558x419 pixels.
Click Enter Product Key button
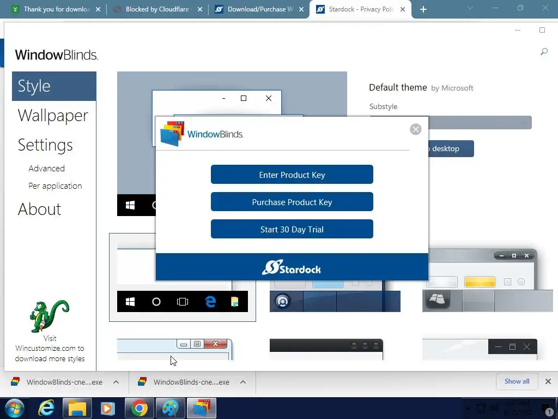tap(292, 175)
